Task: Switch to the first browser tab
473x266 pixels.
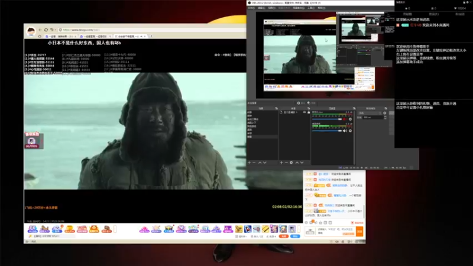Action: (x=60, y=36)
